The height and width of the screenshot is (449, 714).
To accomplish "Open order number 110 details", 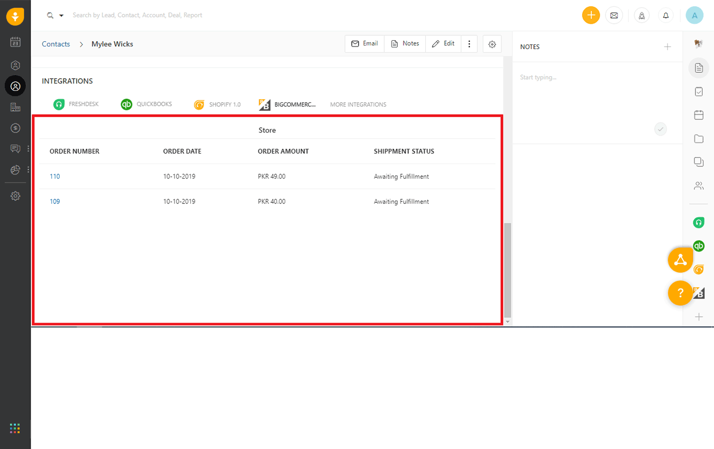I will (54, 176).
